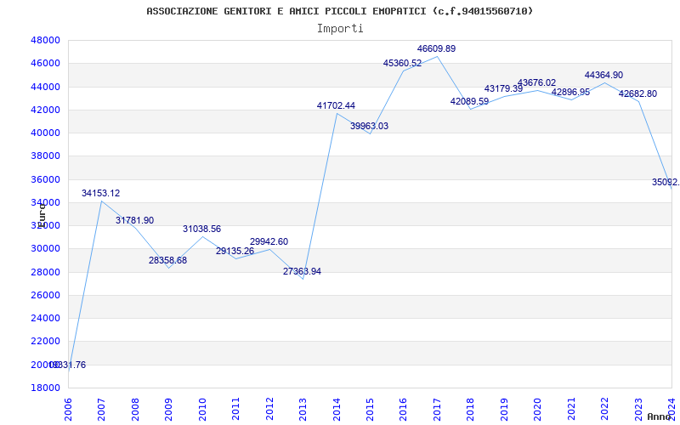Click the y-axis value 36000
This screenshot has width=680, height=425.
click(45, 179)
